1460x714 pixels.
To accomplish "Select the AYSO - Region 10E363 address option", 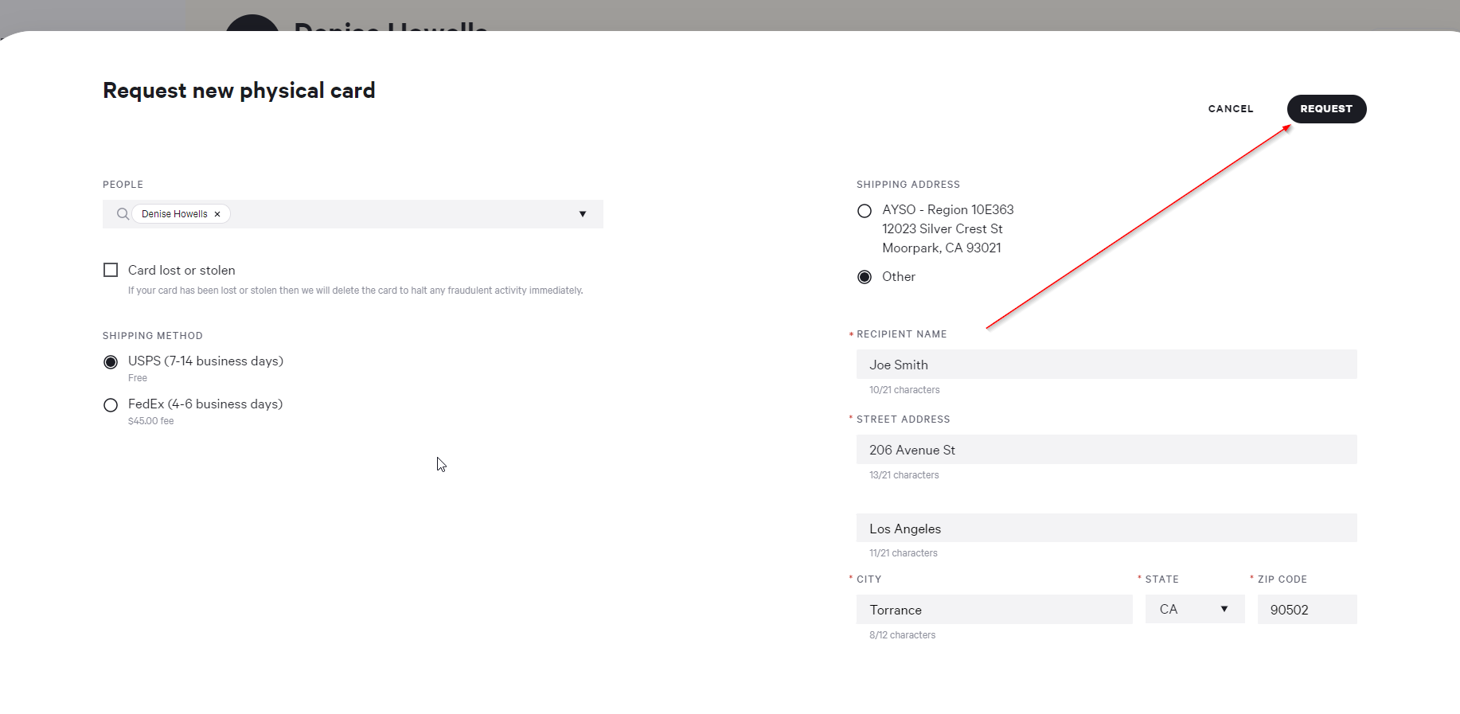I will (865, 211).
